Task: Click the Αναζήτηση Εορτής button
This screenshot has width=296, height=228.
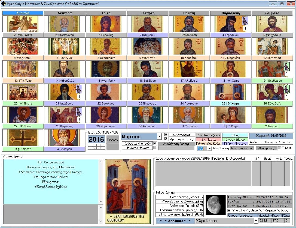Action: 176,144
